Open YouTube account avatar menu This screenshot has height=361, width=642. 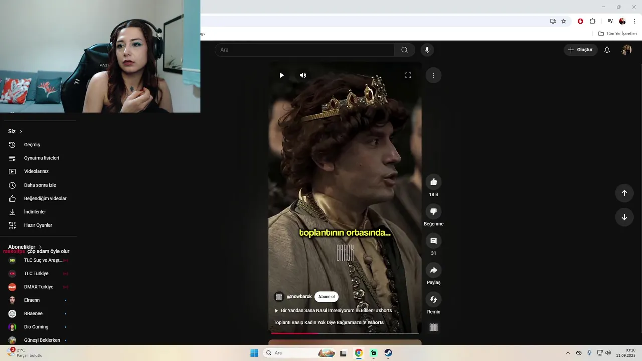[627, 50]
